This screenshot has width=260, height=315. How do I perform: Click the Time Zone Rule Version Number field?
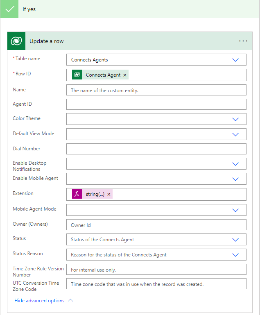(156, 270)
